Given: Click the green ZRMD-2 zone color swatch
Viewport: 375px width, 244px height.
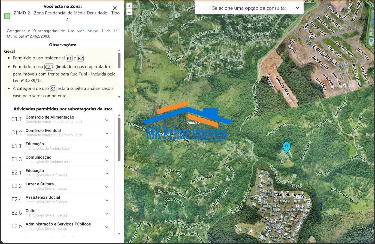Looking at the screenshot, I should pyautogui.click(x=7, y=16).
